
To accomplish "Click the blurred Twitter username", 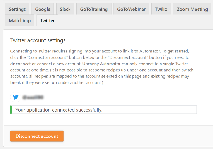I will pos(33,97).
